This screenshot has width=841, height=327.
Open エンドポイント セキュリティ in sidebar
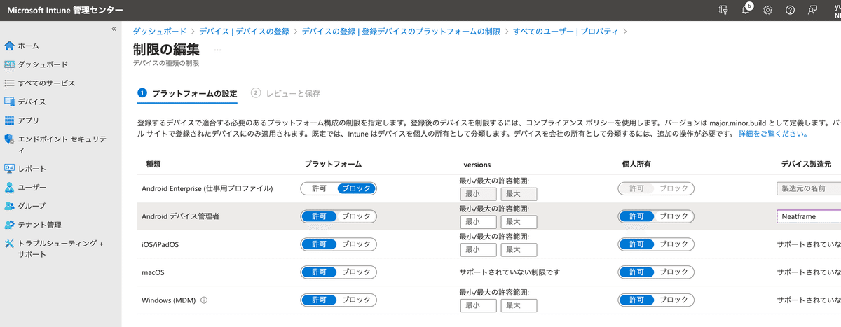click(x=62, y=144)
